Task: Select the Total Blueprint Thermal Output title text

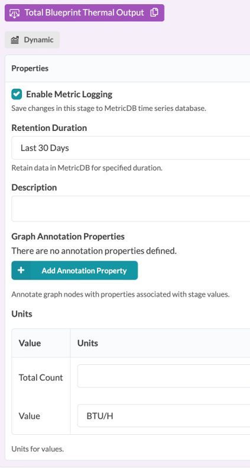Action: pos(85,12)
